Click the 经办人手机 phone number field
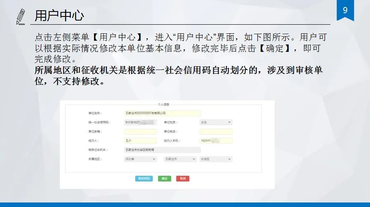 (215, 141)
